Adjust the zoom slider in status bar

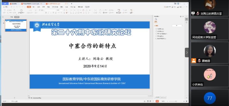click(x=176, y=101)
